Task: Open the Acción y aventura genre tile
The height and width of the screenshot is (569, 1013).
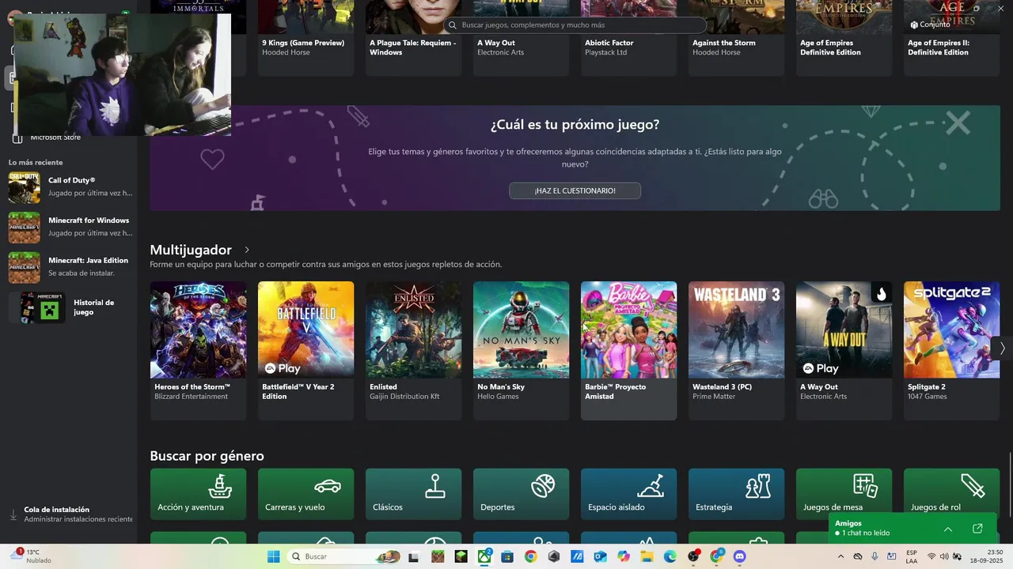Action: pos(198,494)
